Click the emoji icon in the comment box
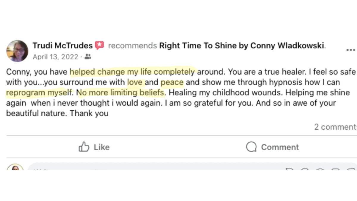The width and height of the screenshot is (357, 201). click(305, 169)
